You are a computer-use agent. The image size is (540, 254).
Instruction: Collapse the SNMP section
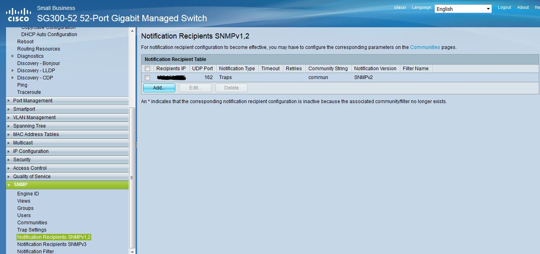67,185
